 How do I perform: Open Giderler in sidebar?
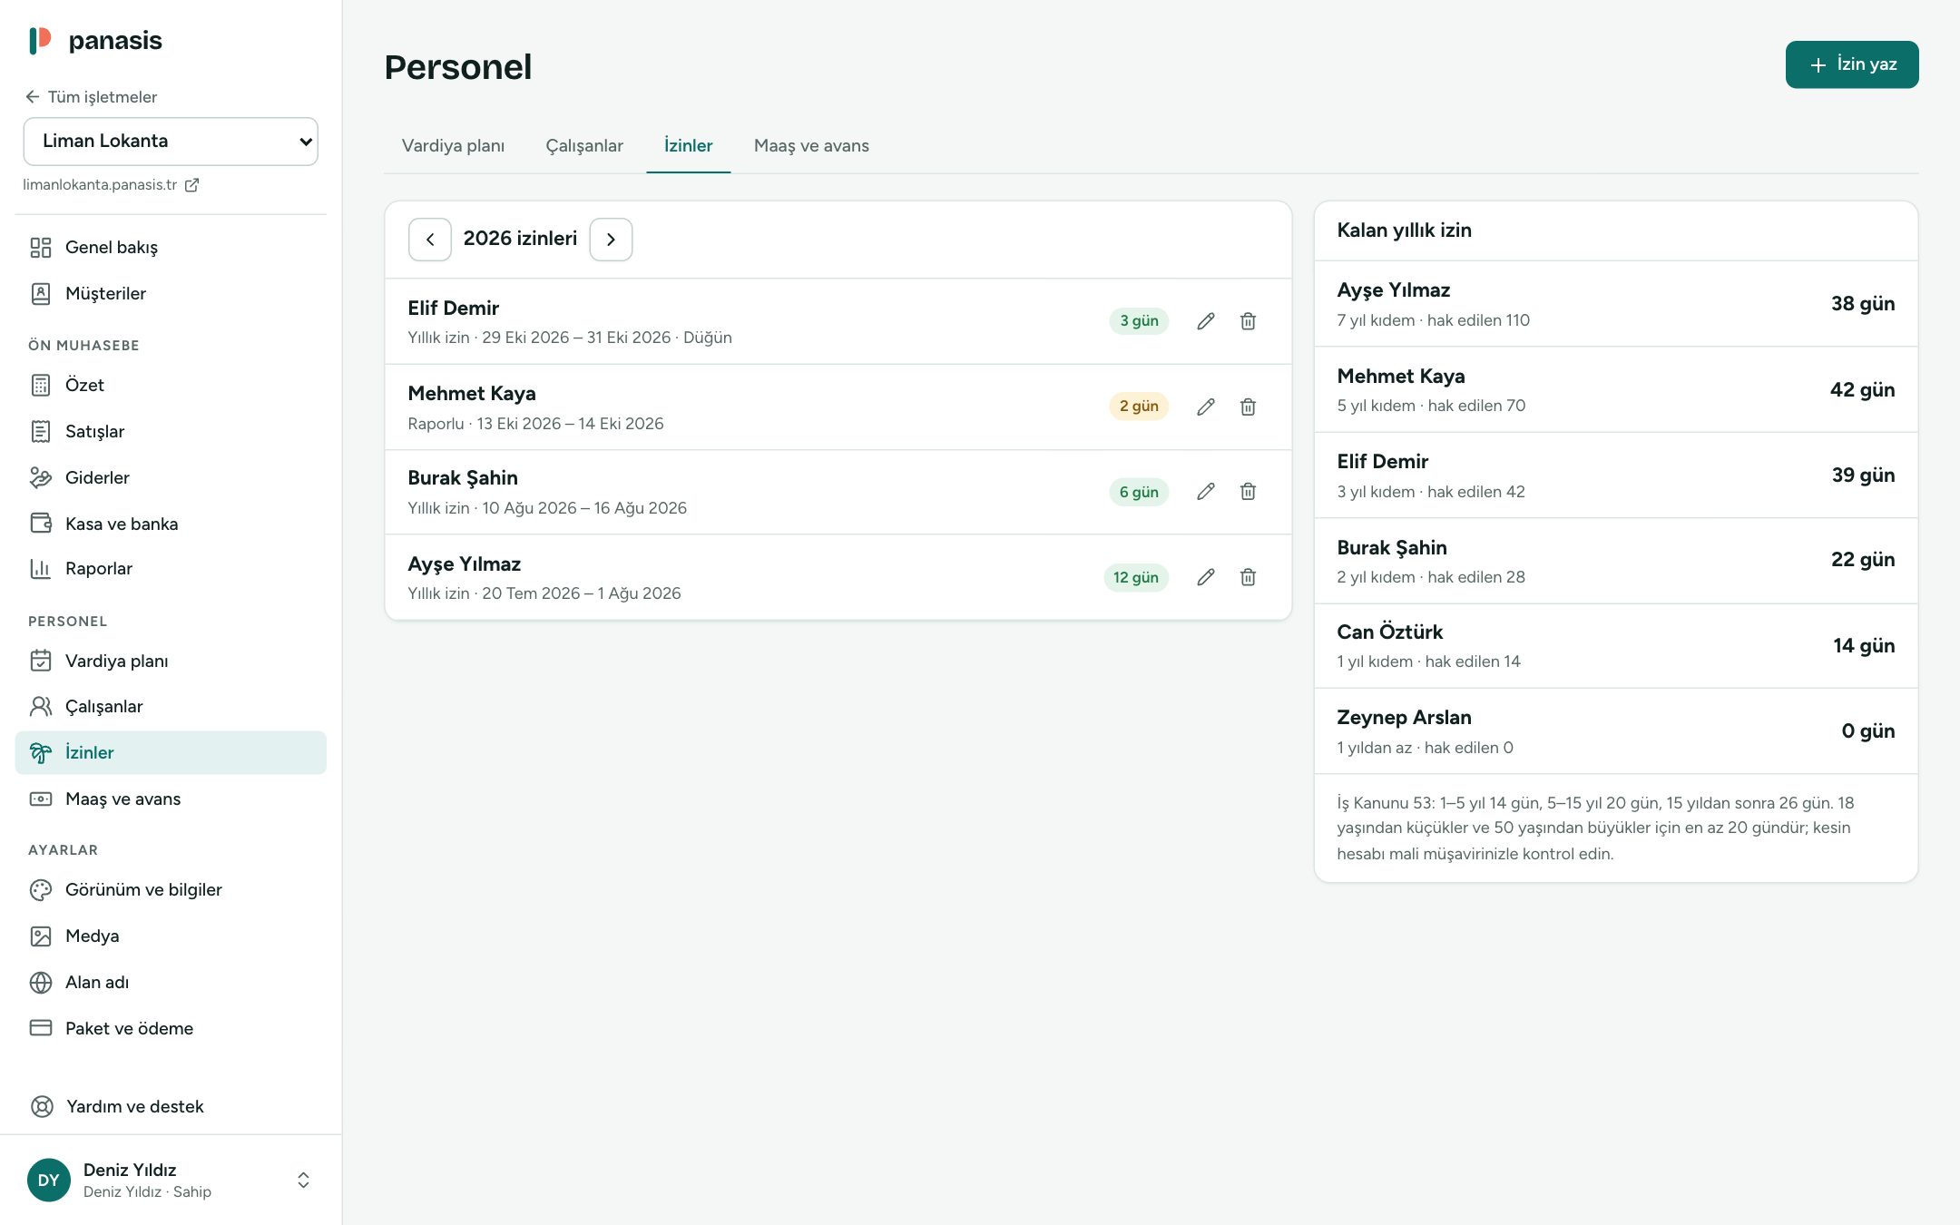pos(171,478)
